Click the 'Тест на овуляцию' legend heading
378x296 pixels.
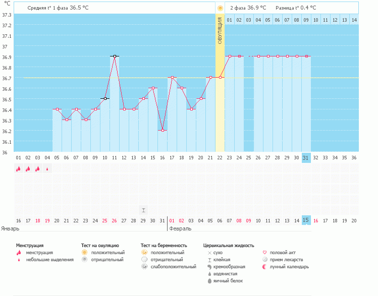[x=100, y=246]
